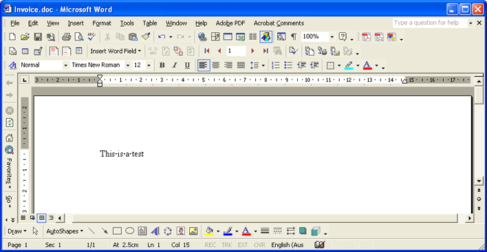
Task: Toggle bold formatting
Action: tap(162, 65)
